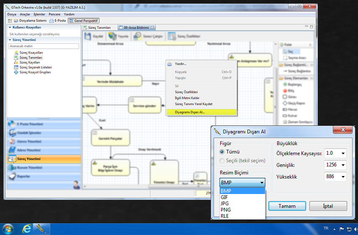Open the Ölçekleme Kaysayısı dropdown

pos(343,153)
